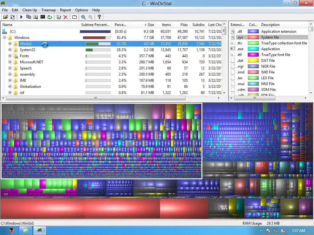Click the greyed Zoom Out magnifier icon
Viewport: 314px width, 235px height.
click(90, 17)
